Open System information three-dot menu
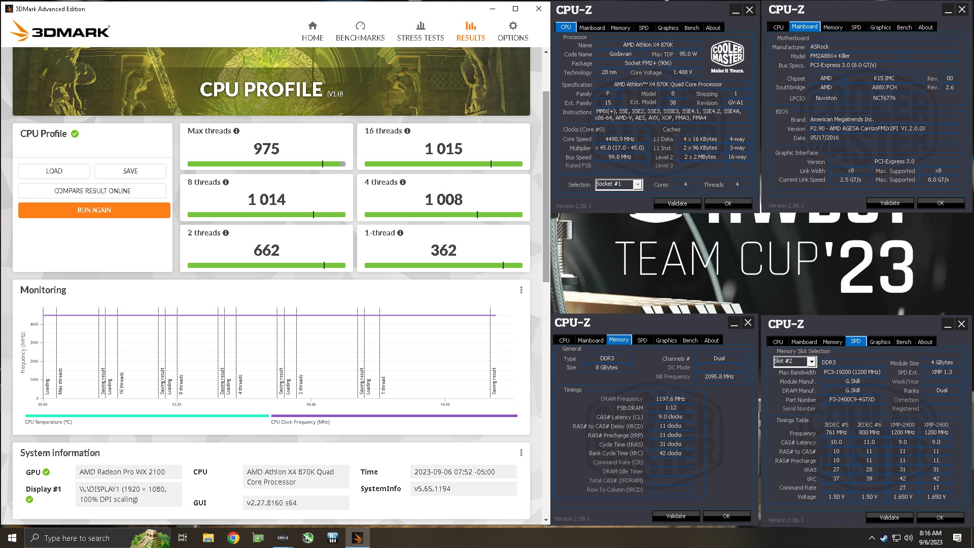The width and height of the screenshot is (974, 548). [x=521, y=453]
